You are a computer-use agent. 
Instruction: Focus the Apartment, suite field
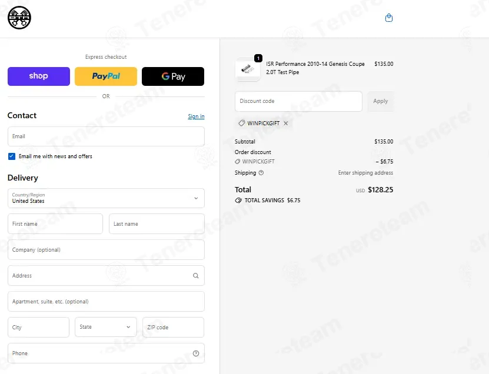[x=106, y=302]
